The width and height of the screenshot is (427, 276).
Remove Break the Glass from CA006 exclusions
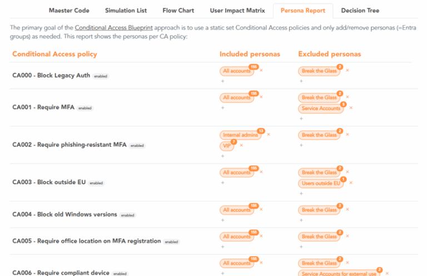pyautogui.click(x=347, y=263)
